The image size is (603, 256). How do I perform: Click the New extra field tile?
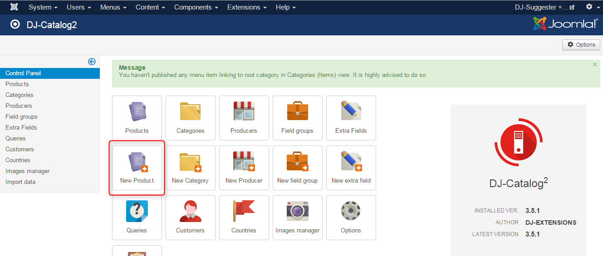351,168
